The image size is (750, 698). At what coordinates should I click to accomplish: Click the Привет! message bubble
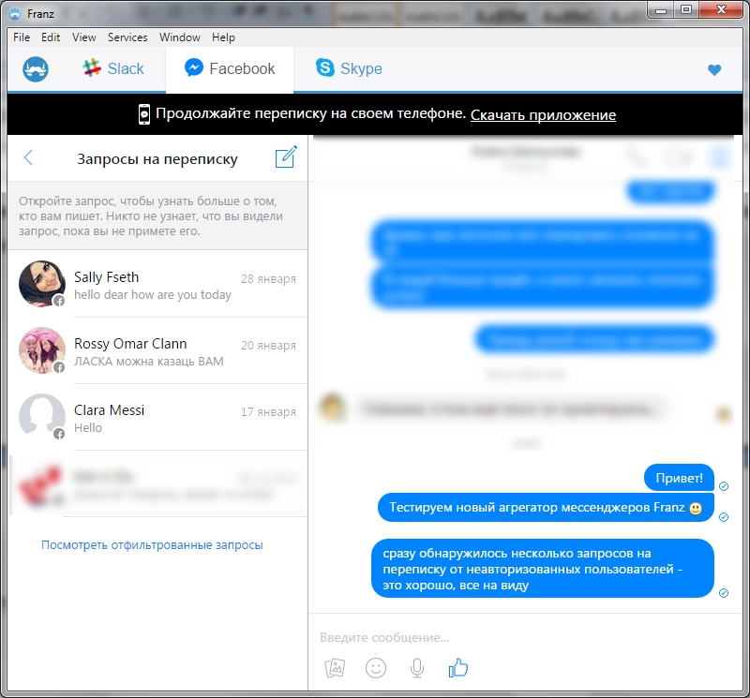(x=679, y=478)
